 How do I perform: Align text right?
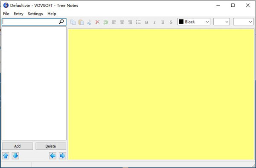pos(130,22)
